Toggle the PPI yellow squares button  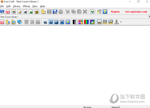(111, 22)
